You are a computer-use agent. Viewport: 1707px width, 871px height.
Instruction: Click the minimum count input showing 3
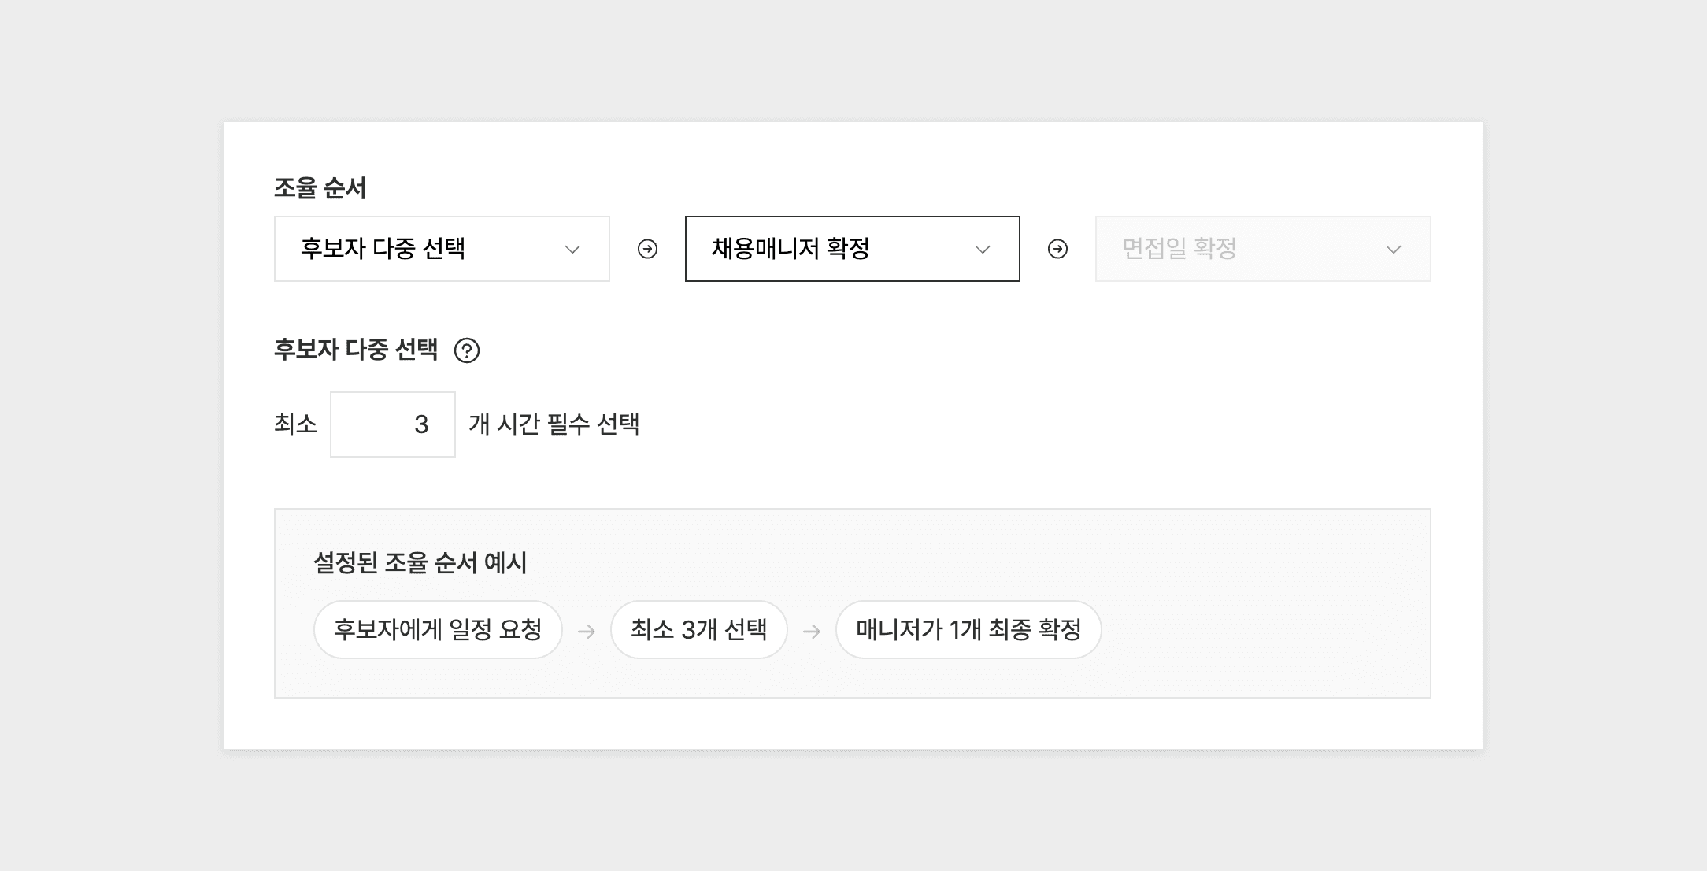pos(393,424)
